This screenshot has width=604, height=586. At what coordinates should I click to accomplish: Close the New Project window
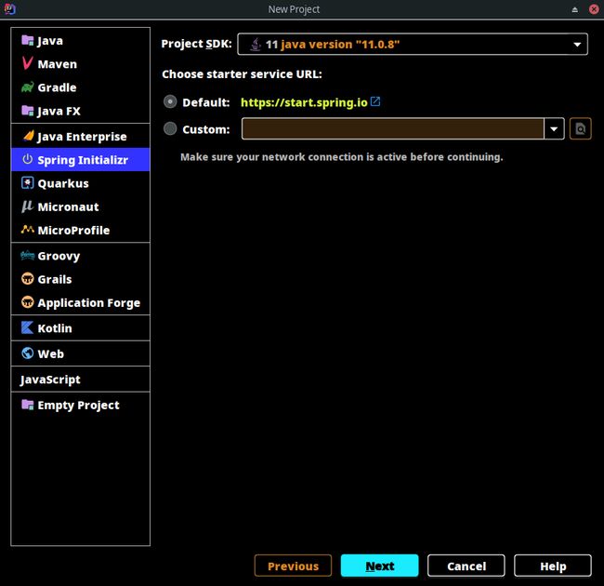tap(594, 9)
